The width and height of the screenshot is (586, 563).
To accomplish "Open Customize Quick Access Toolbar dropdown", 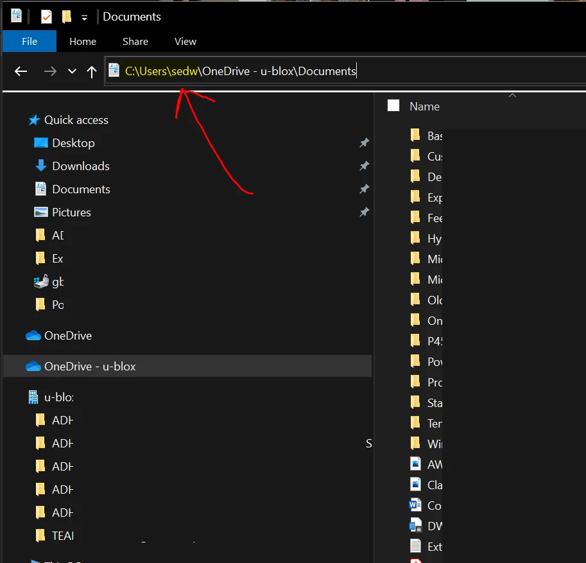I will point(85,17).
